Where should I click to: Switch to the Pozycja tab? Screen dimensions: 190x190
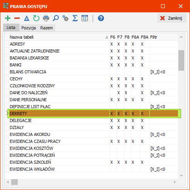tap(29, 28)
